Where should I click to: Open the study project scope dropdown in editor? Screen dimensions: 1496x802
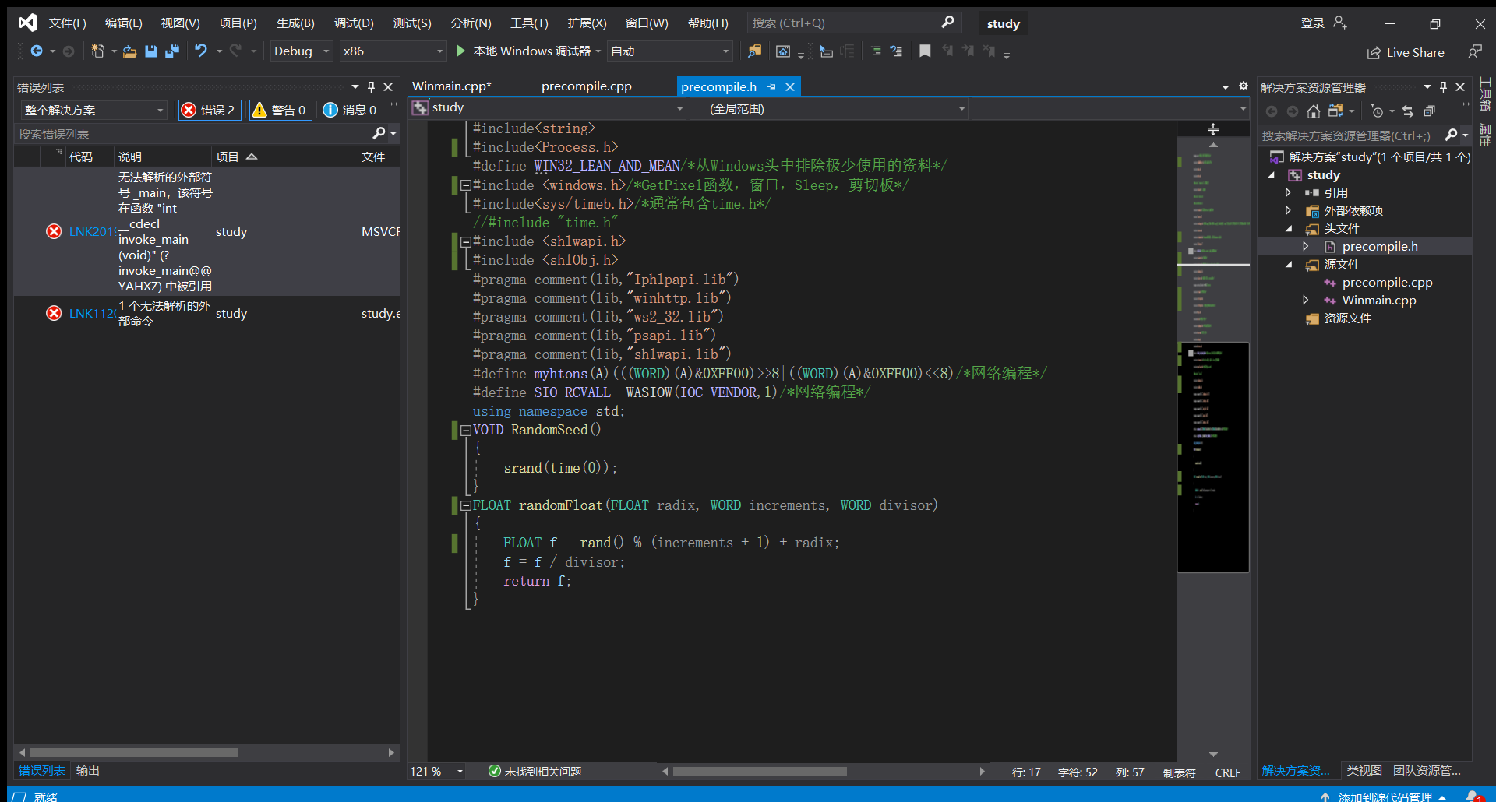click(x=548, y=108)
